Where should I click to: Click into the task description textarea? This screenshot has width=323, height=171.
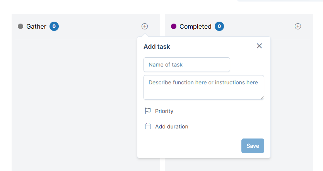204,87
